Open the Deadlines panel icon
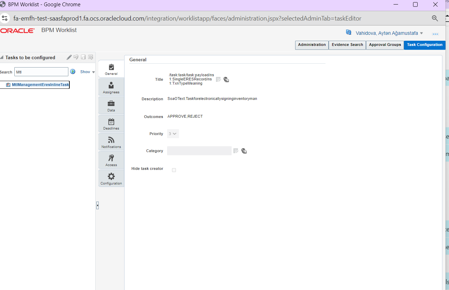Screen dimensions: 449x290 [111, 123]
